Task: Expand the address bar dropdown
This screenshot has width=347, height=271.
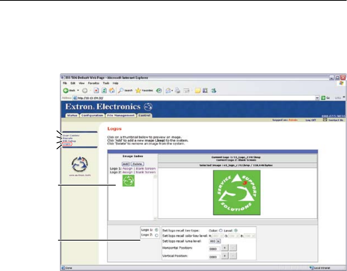Action: tap(317, 98)
